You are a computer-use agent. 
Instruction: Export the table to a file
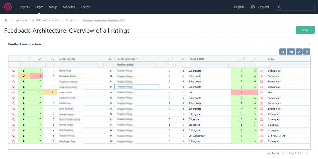(x=307, y=52)
